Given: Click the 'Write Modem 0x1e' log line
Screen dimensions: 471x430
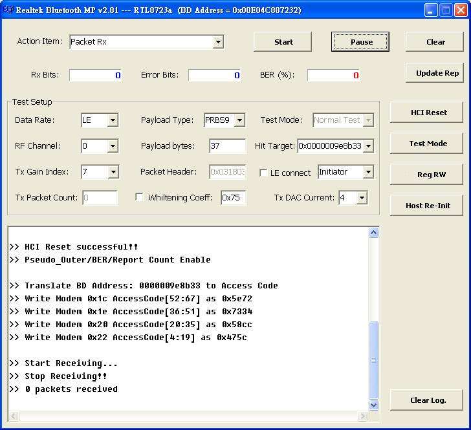Looking at the screenshot, I should tap(131, 312).
